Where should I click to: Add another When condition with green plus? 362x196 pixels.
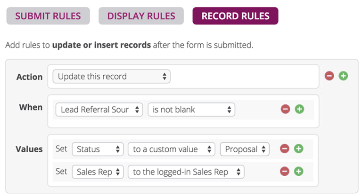pos(299,109)
